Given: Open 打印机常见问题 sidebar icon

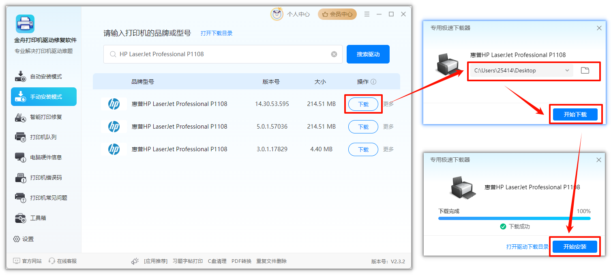Looking at the screenshot, I should click(x=20, y=198).
